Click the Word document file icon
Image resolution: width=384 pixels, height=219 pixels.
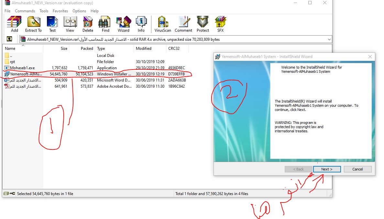click(7, 80)
